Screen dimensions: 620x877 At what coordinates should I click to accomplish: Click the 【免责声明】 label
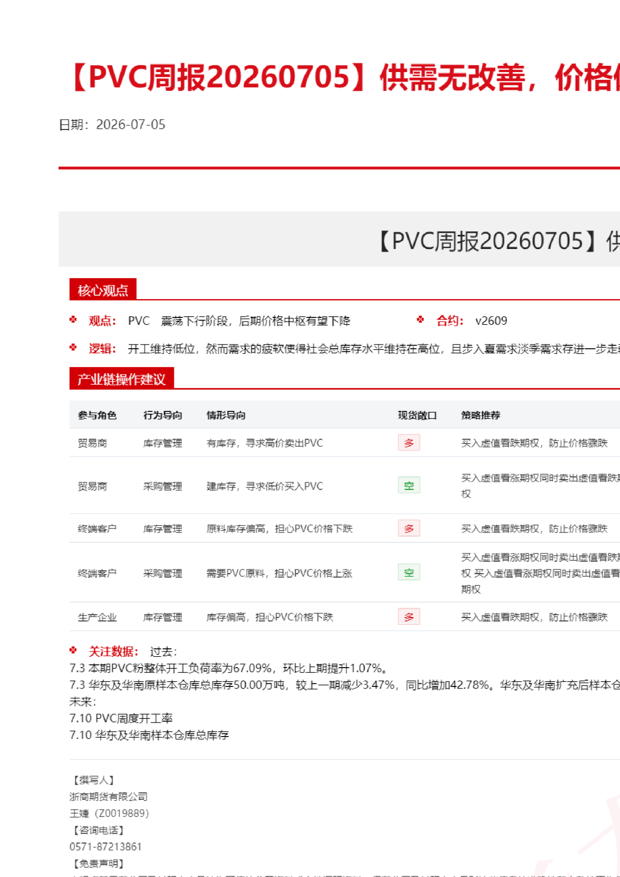99,863
